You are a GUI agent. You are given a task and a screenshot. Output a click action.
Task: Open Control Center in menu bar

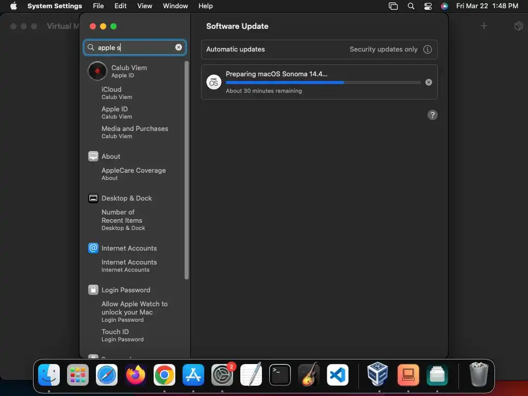(x=427, y=6)
